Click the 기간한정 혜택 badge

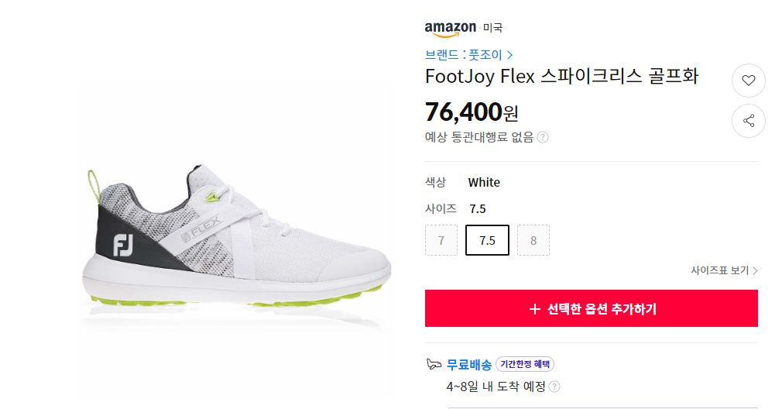[525, 364]
